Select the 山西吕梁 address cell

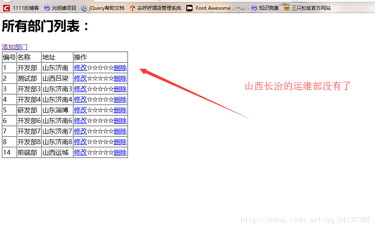pos(57,79)
